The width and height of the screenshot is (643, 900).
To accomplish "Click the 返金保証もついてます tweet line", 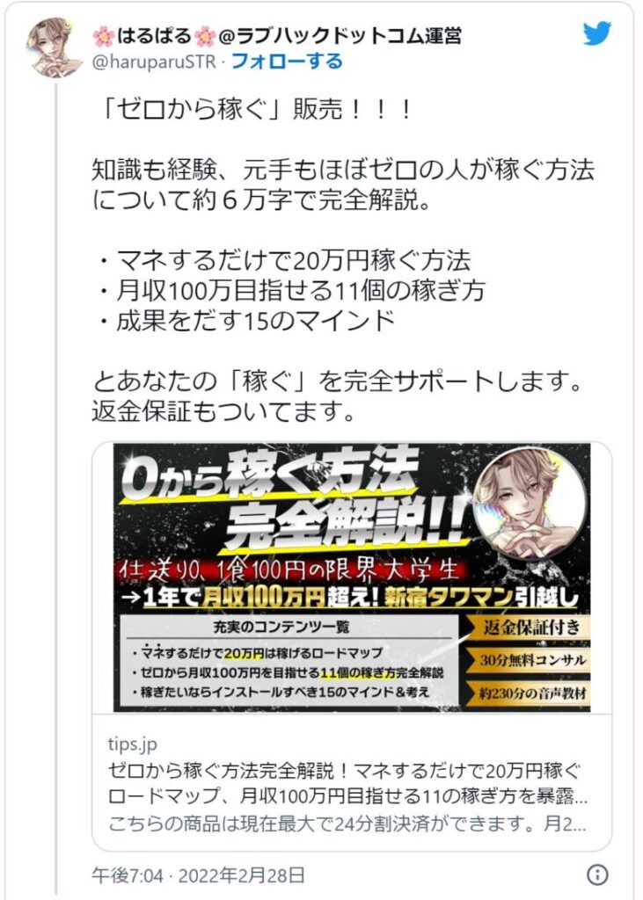I will coord(223,411).
